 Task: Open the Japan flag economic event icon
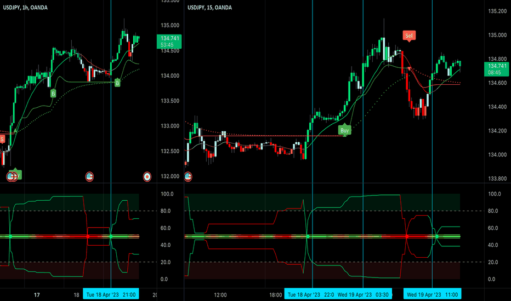click(147, 177)
